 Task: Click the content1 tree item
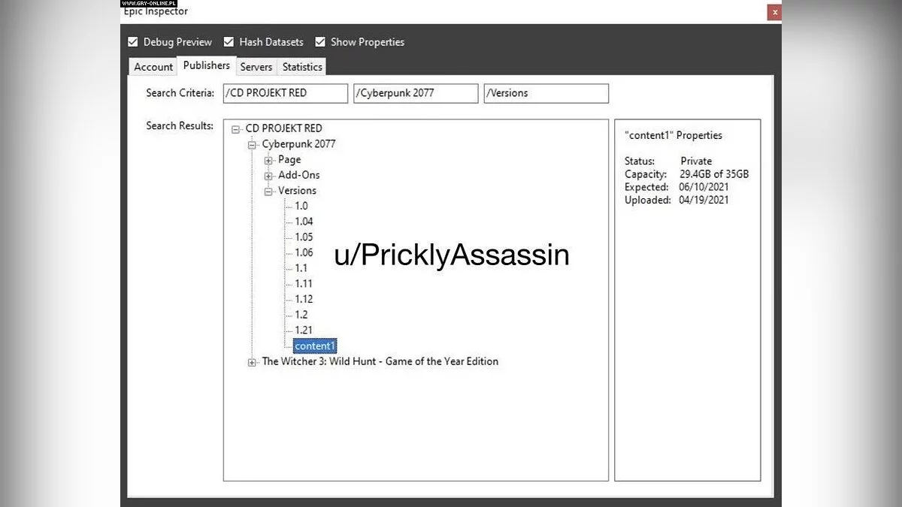pos(315,346)
